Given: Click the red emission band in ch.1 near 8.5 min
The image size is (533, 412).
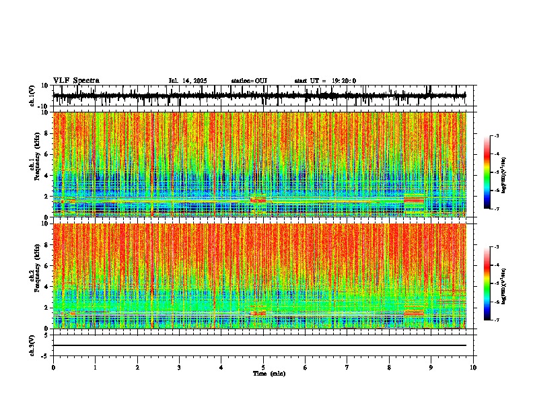Looking at the screenshot, I should [414, 200].
